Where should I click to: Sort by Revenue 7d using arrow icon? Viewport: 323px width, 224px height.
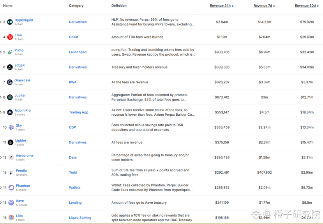click(274, 6)
